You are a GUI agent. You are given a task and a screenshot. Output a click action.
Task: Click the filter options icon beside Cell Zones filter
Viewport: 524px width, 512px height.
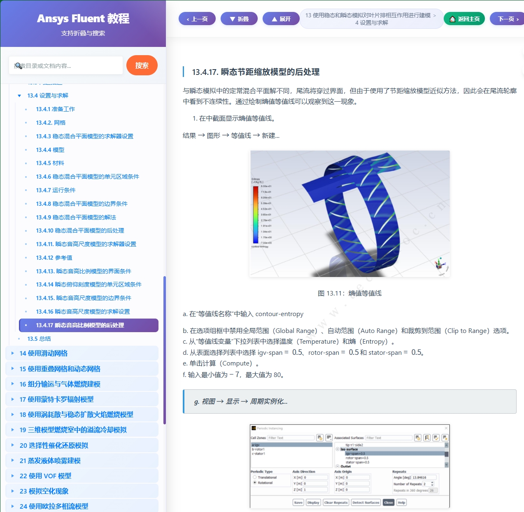click(320, 438)
